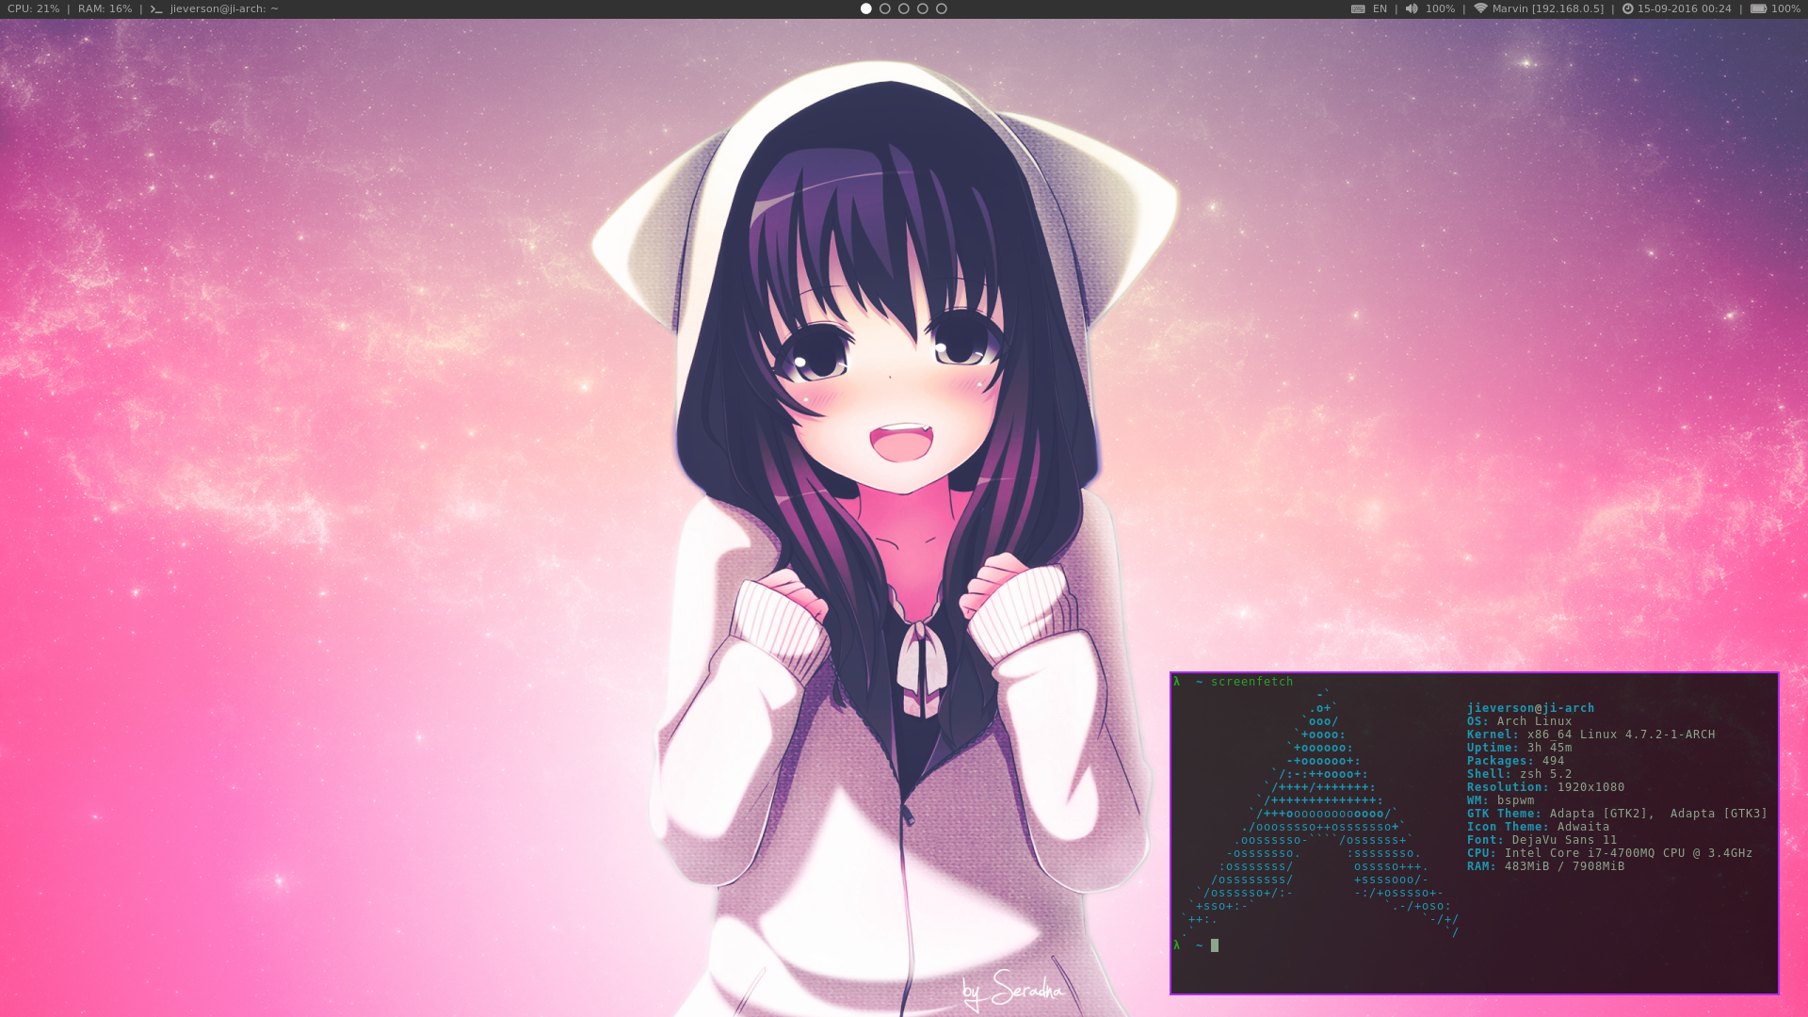The height and width of the screenshot is (1017, 1808).
Task: Click the EN language label
Action: pyautogui.click(x=1380, y=8)
